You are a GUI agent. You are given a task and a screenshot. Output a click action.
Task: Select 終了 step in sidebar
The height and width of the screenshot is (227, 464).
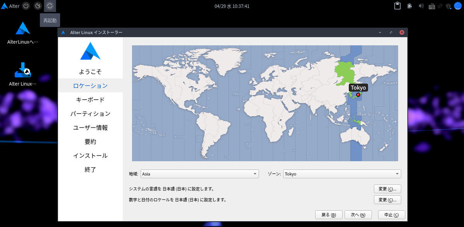tap(90, 169)
